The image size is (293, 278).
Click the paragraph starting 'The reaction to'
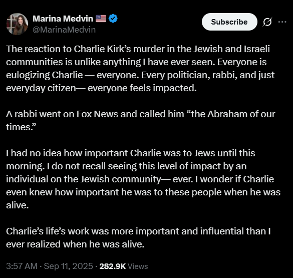pos(140,69)
